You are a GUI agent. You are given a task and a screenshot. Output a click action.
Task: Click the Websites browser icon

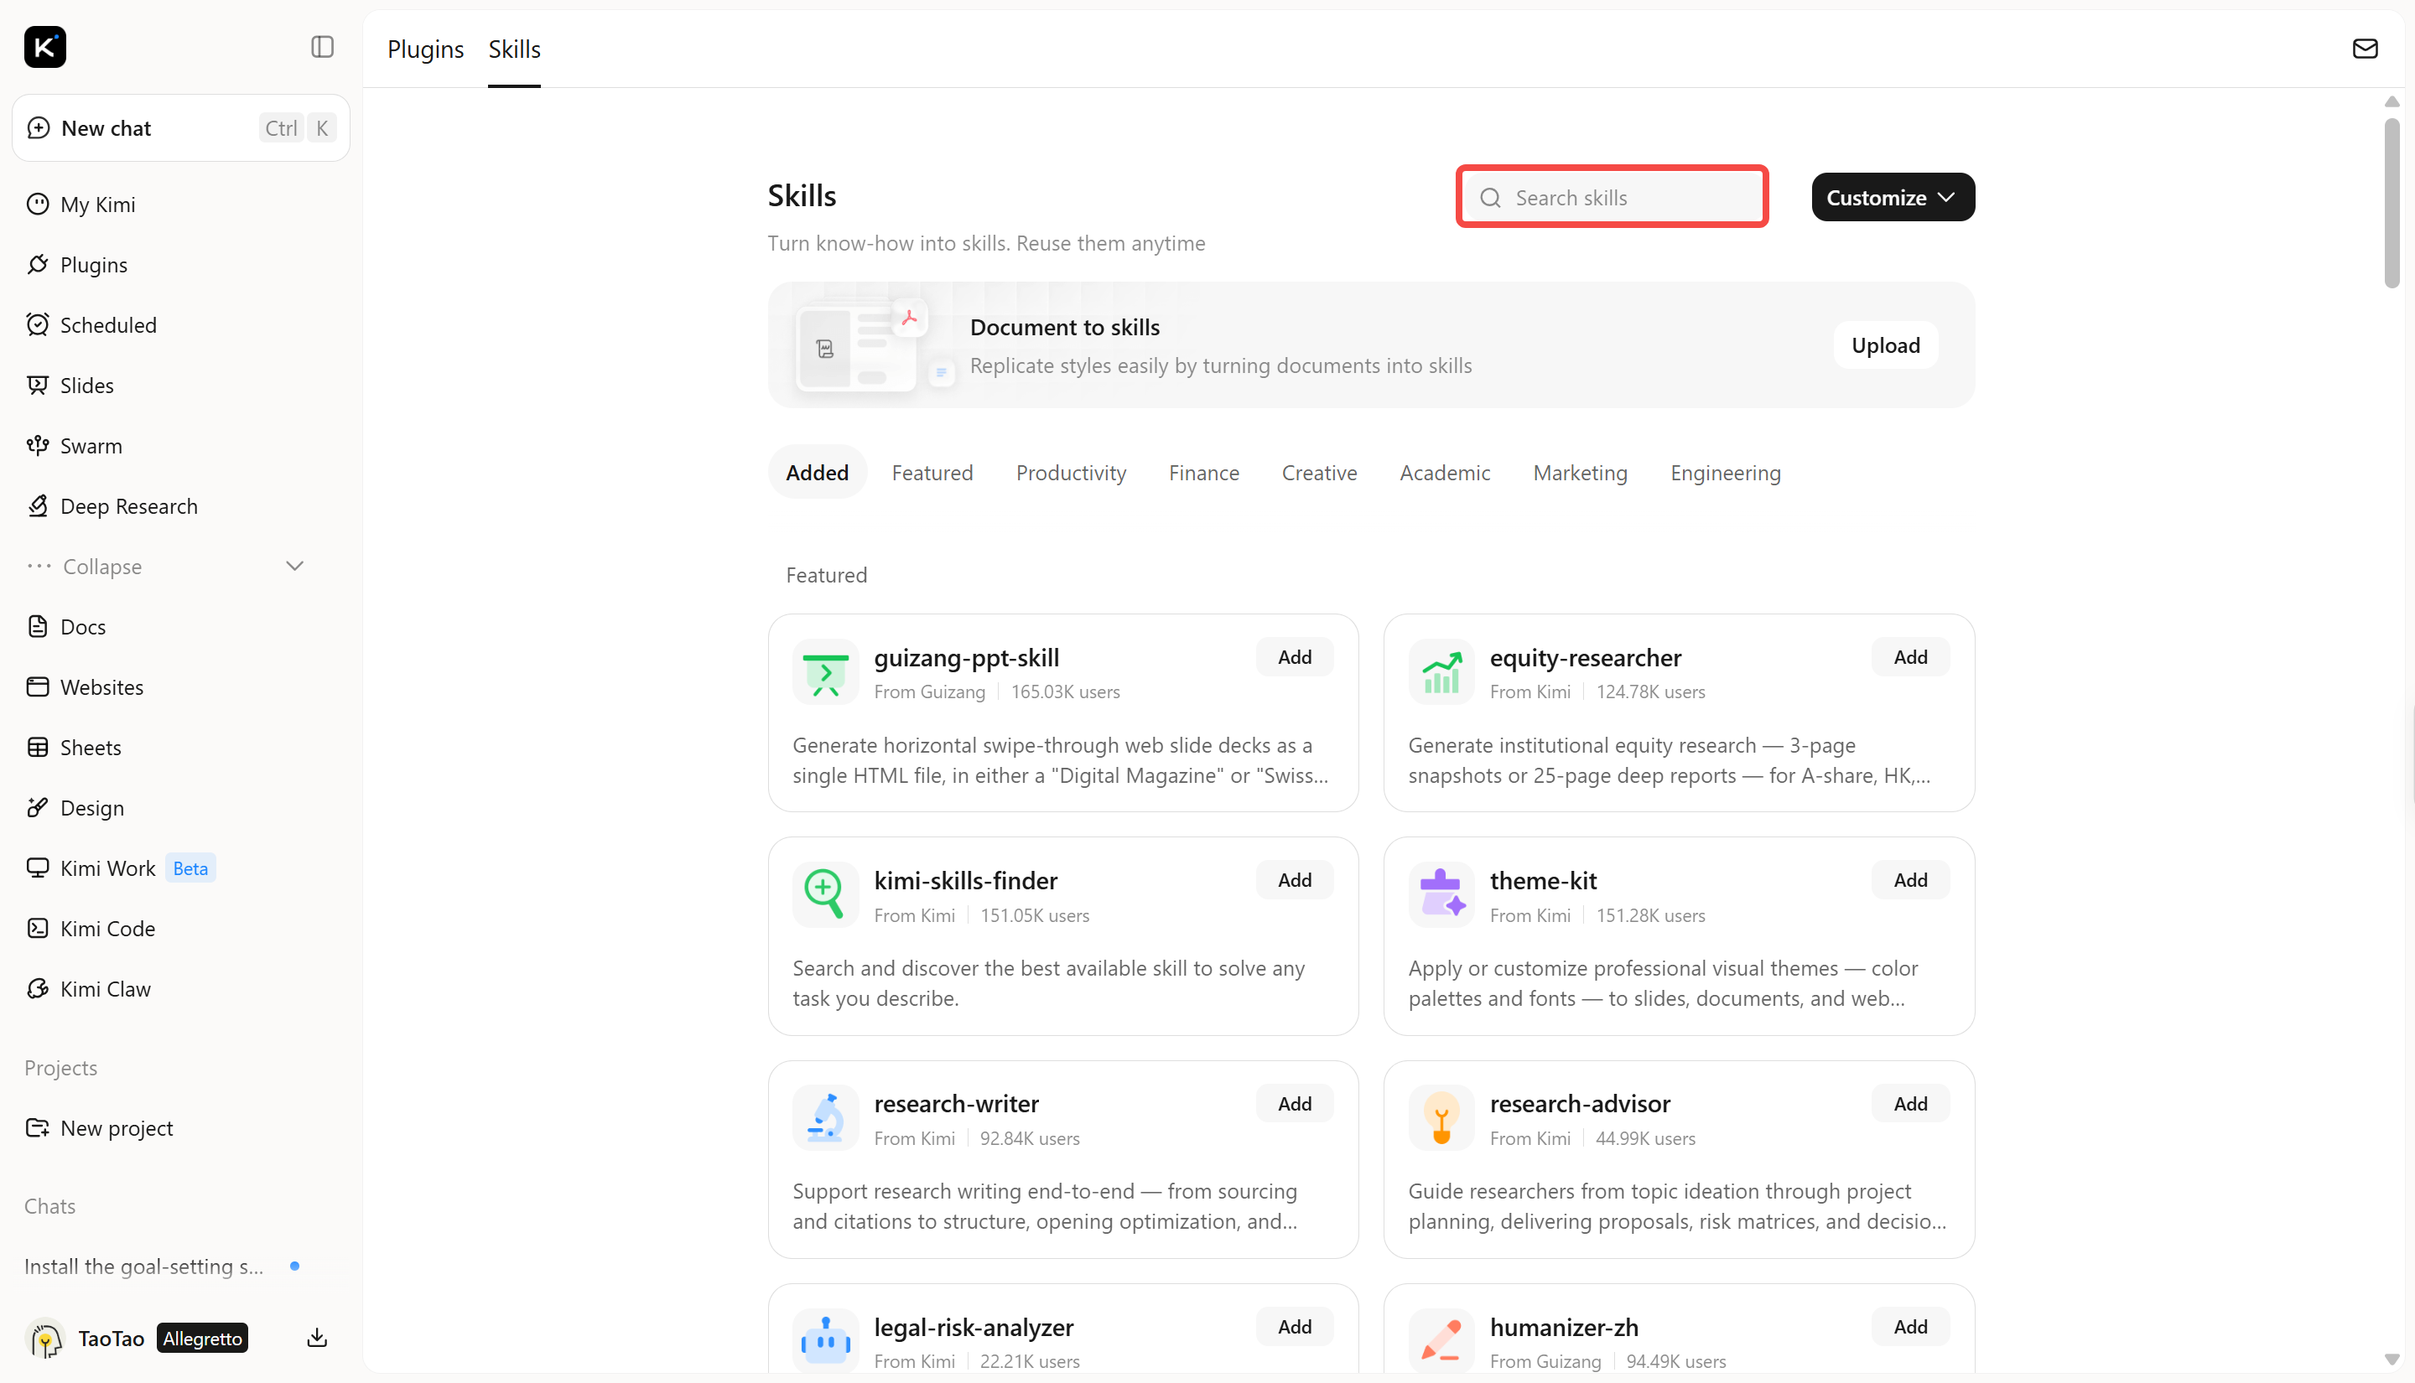tap(38, 686)
